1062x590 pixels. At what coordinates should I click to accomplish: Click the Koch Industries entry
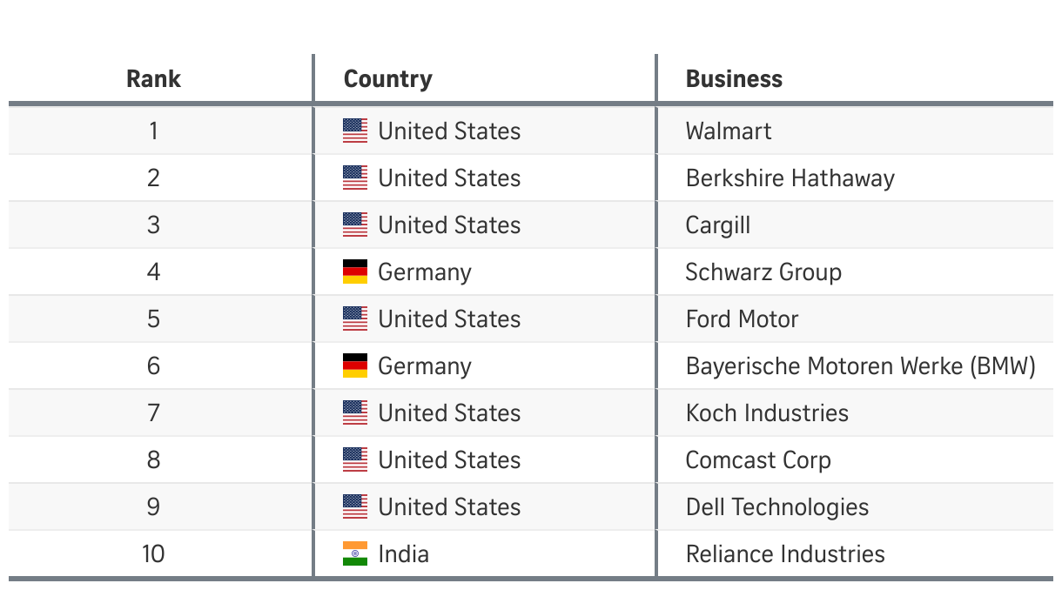point(767,413)
